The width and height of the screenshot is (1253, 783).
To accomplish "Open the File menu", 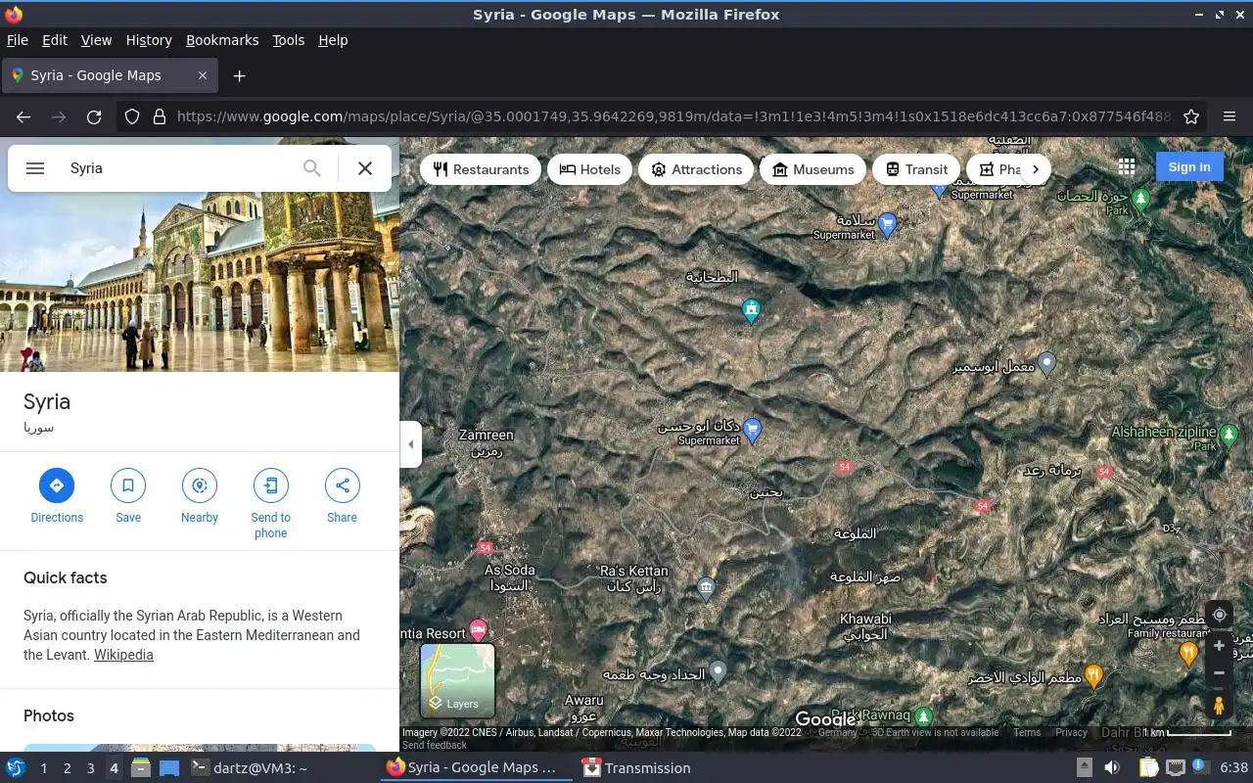I will click(17, 40).
